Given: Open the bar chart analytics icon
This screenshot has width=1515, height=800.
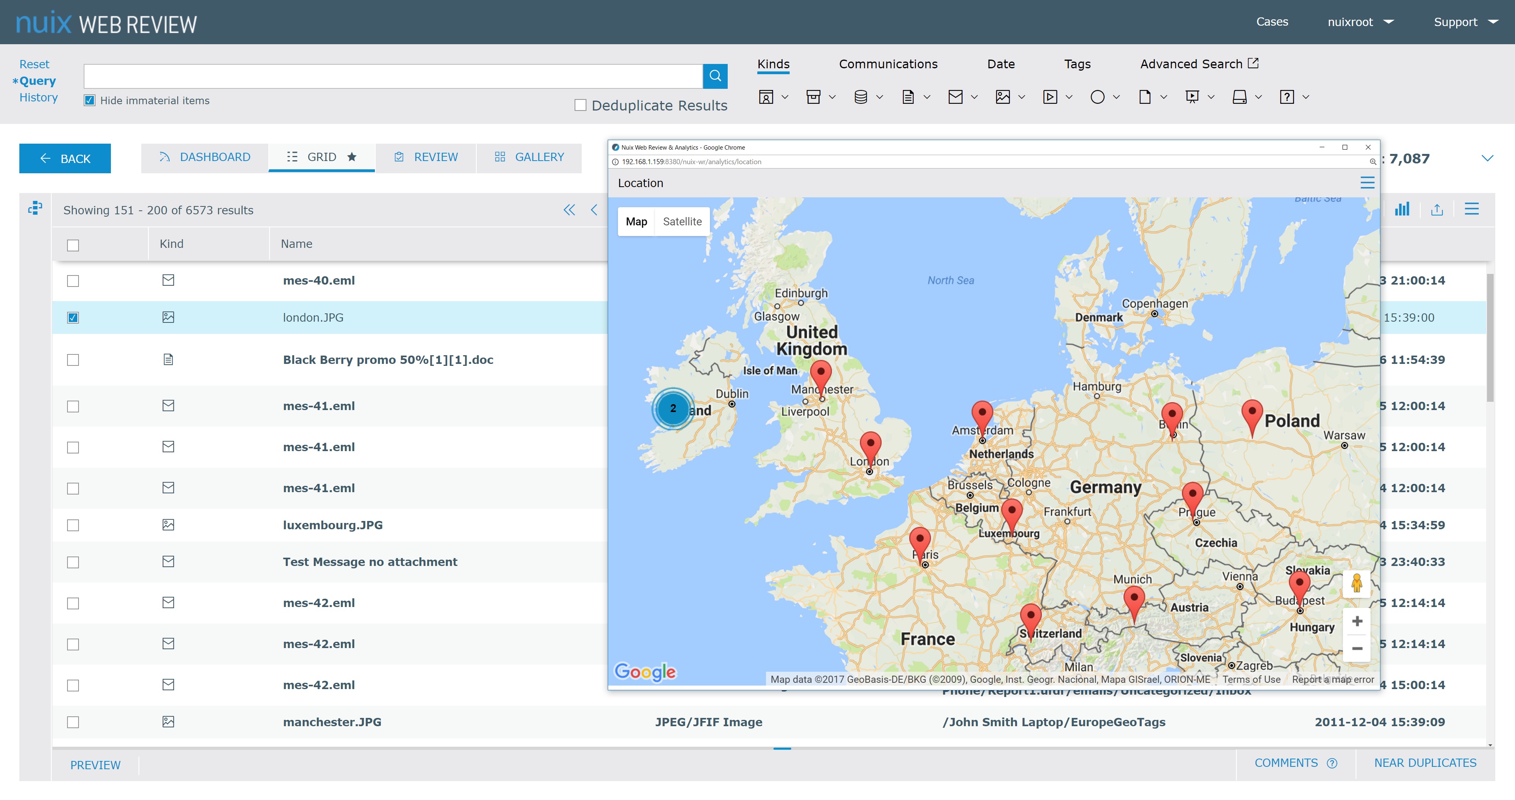Looking at the screenshot, I should [x=1402, y=210].
